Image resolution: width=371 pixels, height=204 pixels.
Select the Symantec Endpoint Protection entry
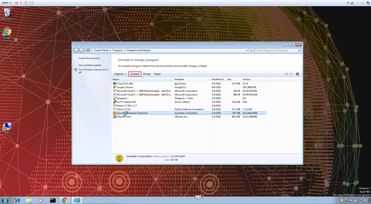pos(189,113)
